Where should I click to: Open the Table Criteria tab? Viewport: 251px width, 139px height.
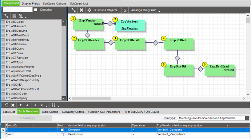(50, 112)
